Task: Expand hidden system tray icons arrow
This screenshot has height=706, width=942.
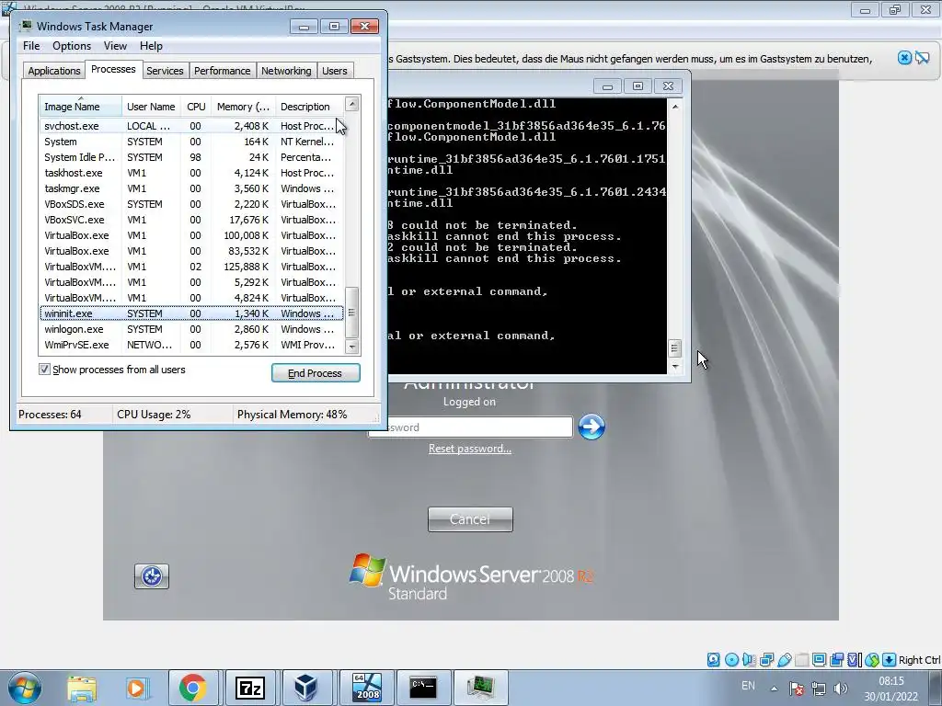Action: (x=774, y=689)
